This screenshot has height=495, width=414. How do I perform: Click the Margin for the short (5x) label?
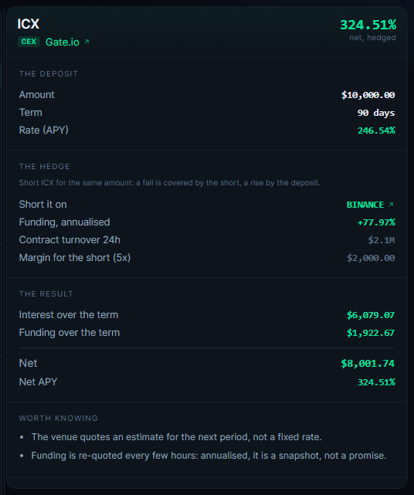75,258
